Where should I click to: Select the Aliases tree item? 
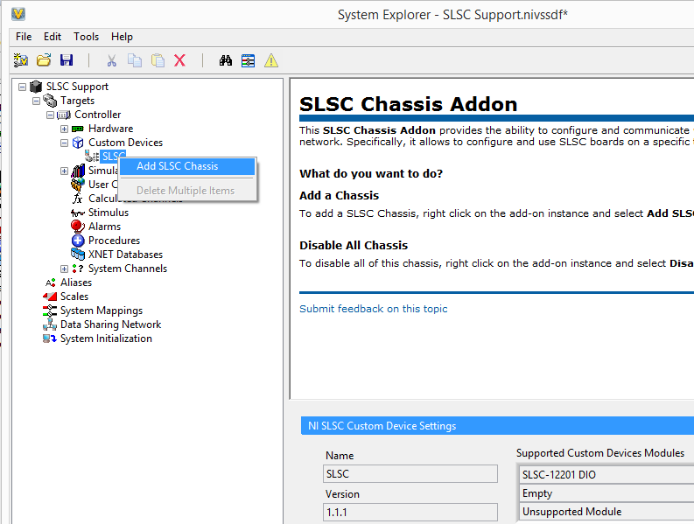[x=76, y=283]
